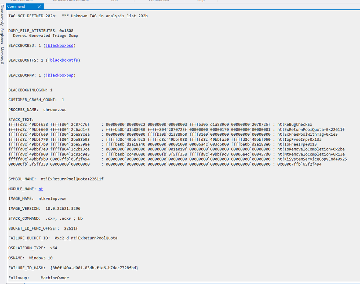Click the STACK_TEXT: heading
360x284 pixels.
coord(21,119)
